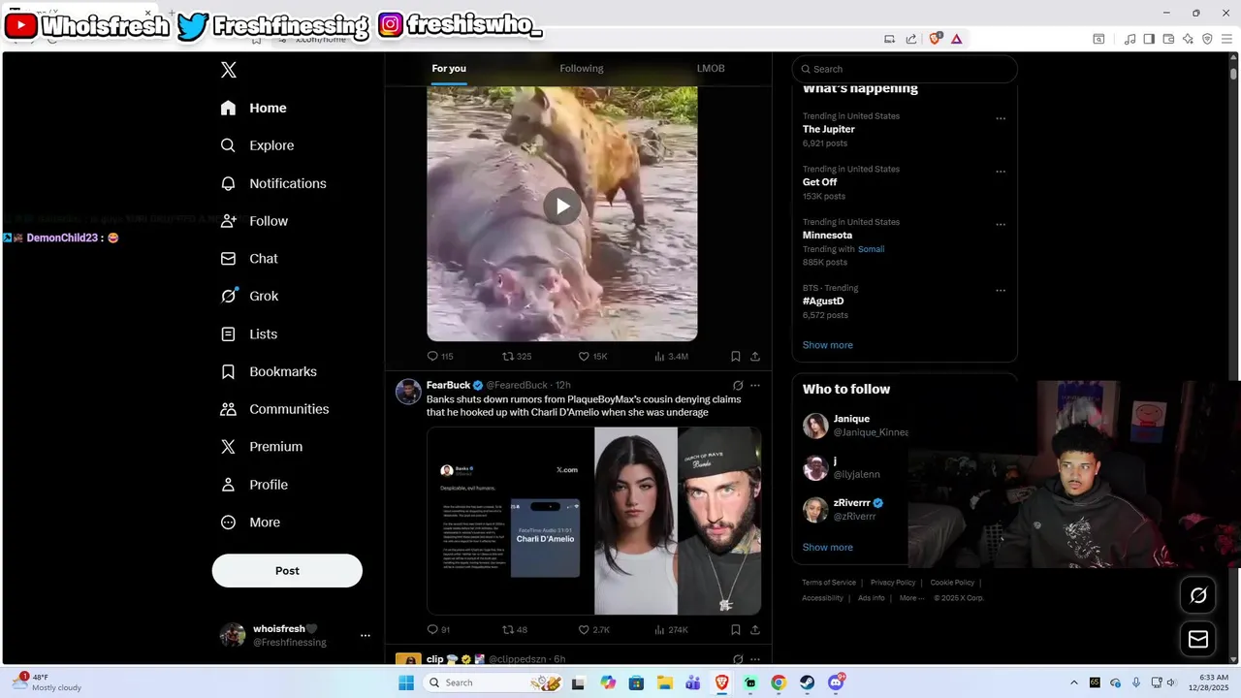
Task: Open Minnesota trending topic
Action: point(828,236)
